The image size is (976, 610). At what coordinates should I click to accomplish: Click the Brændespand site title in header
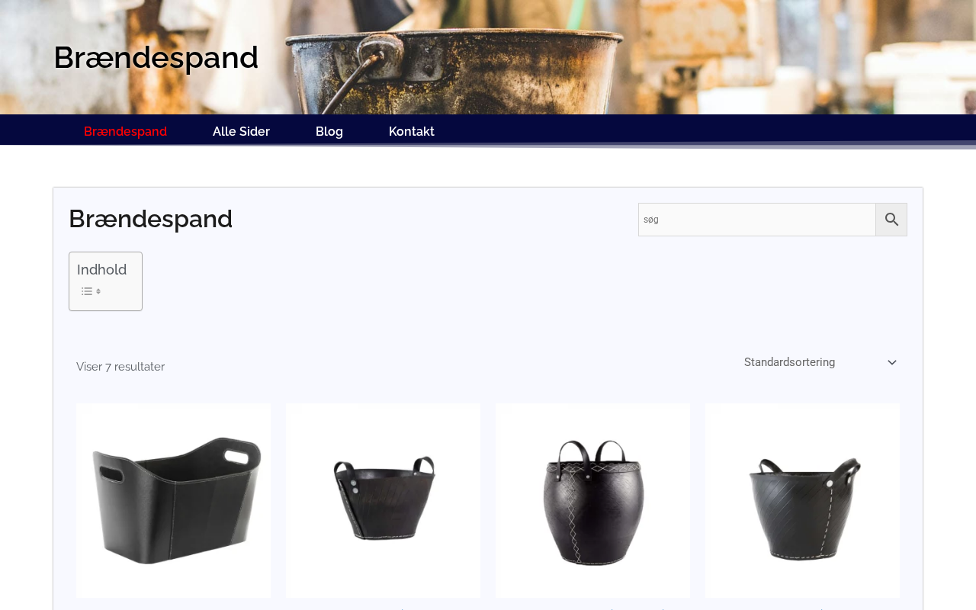click(x=156, y=57)
